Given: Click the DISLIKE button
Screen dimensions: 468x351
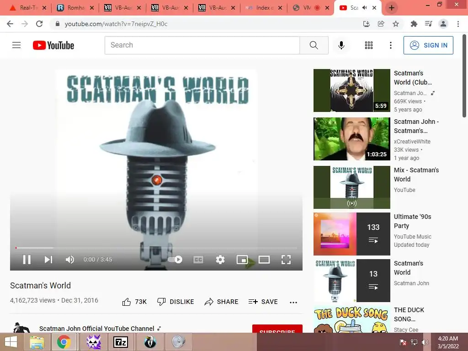Looking at the screenshot, I should (x=175, y=302).
